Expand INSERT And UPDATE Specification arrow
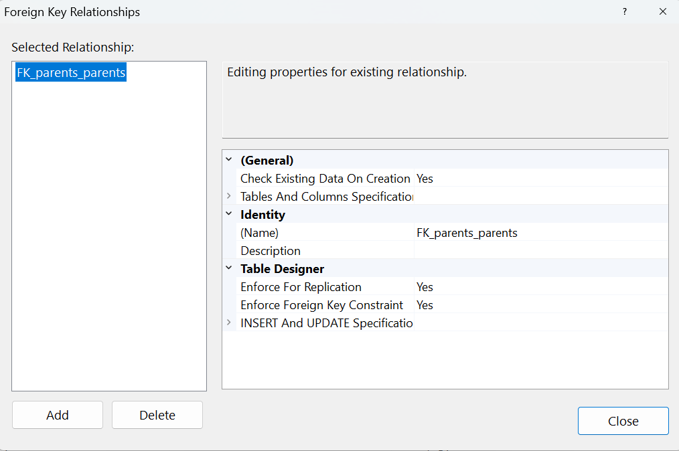 pyautogui.click(x=229, y=323)
